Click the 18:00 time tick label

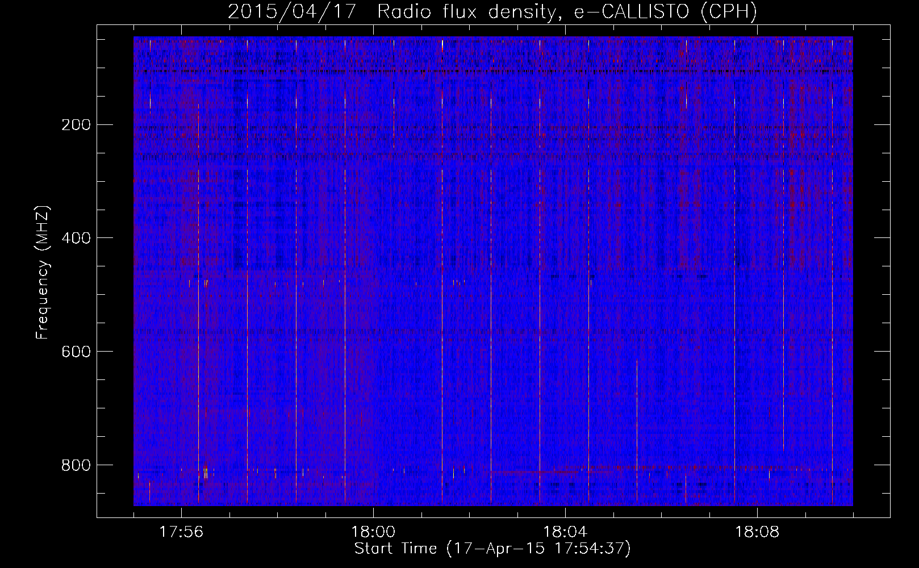click(373, 532)
